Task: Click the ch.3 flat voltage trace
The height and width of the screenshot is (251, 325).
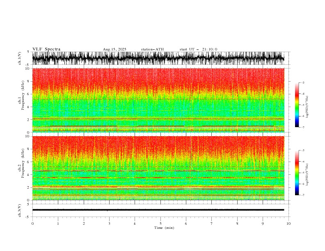Action: (x=158, y=210)
